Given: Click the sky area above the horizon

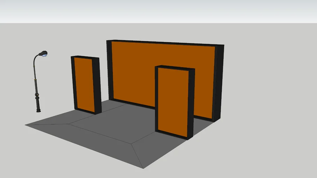Looking at the screenshot, I should (x=157, y=10).
